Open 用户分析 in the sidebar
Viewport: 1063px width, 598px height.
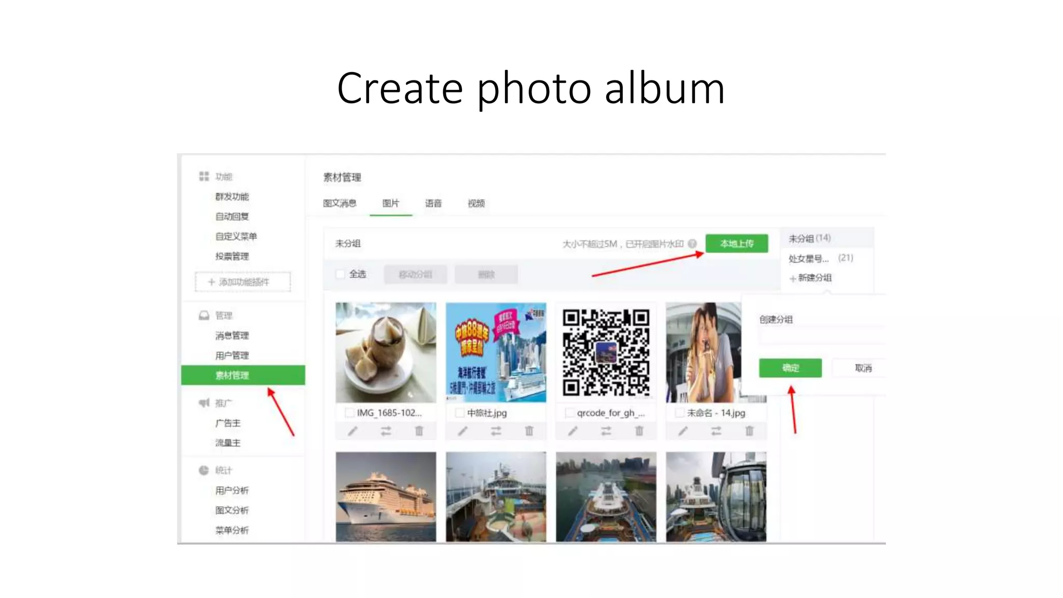pyautogui.click(x=232, y=491)
